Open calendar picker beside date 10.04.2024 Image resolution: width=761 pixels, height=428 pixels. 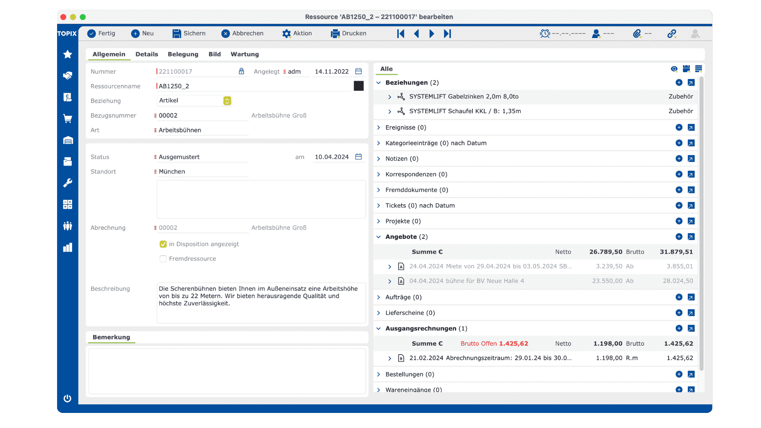[x=358, y=157]
